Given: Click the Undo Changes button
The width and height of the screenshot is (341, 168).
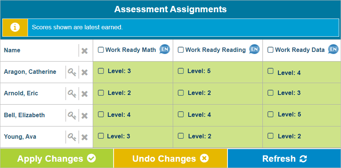Looking at the screenshot, I should tap(170, 158).
